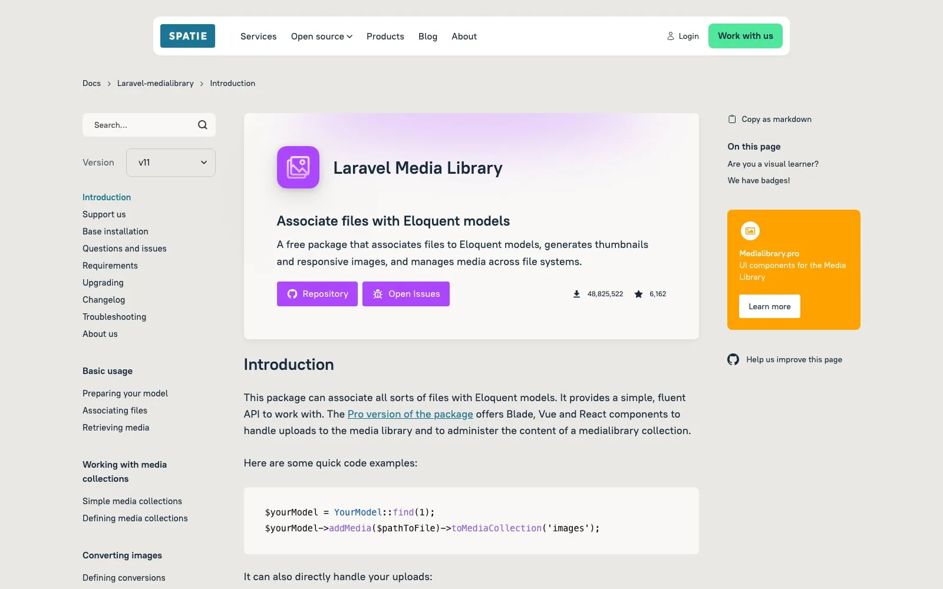
Task: Click the Introduction breadcrumb
Action: click(233, 83)
